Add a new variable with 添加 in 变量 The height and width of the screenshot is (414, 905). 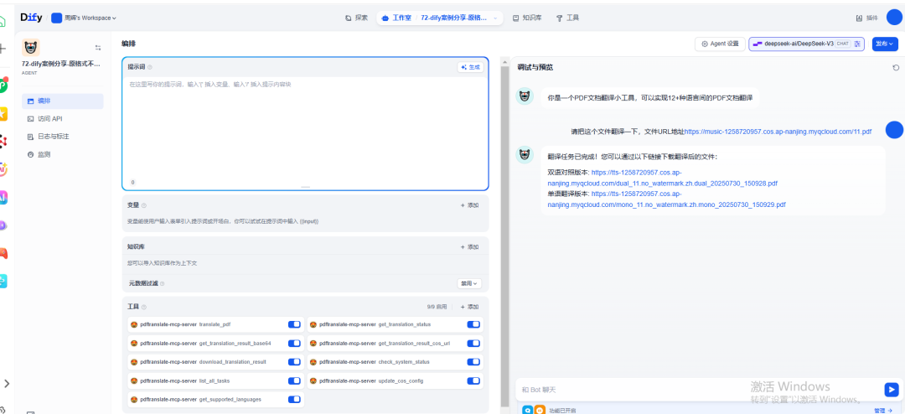(x=469, y=205)
